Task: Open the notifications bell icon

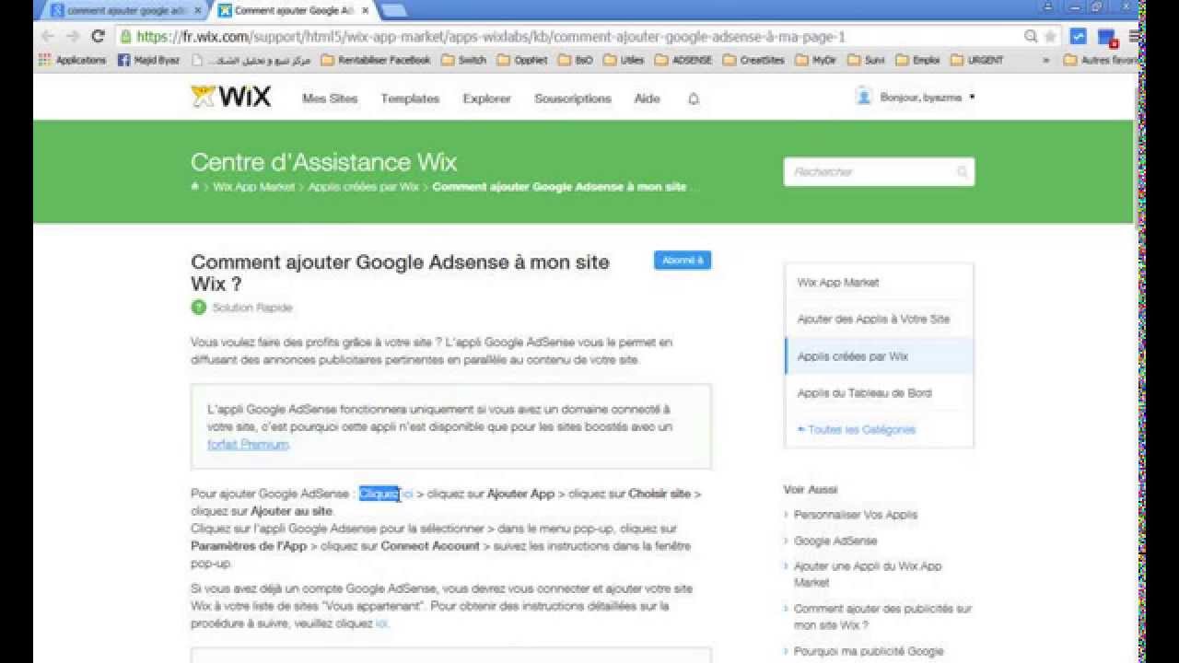Action: point(694,99)
